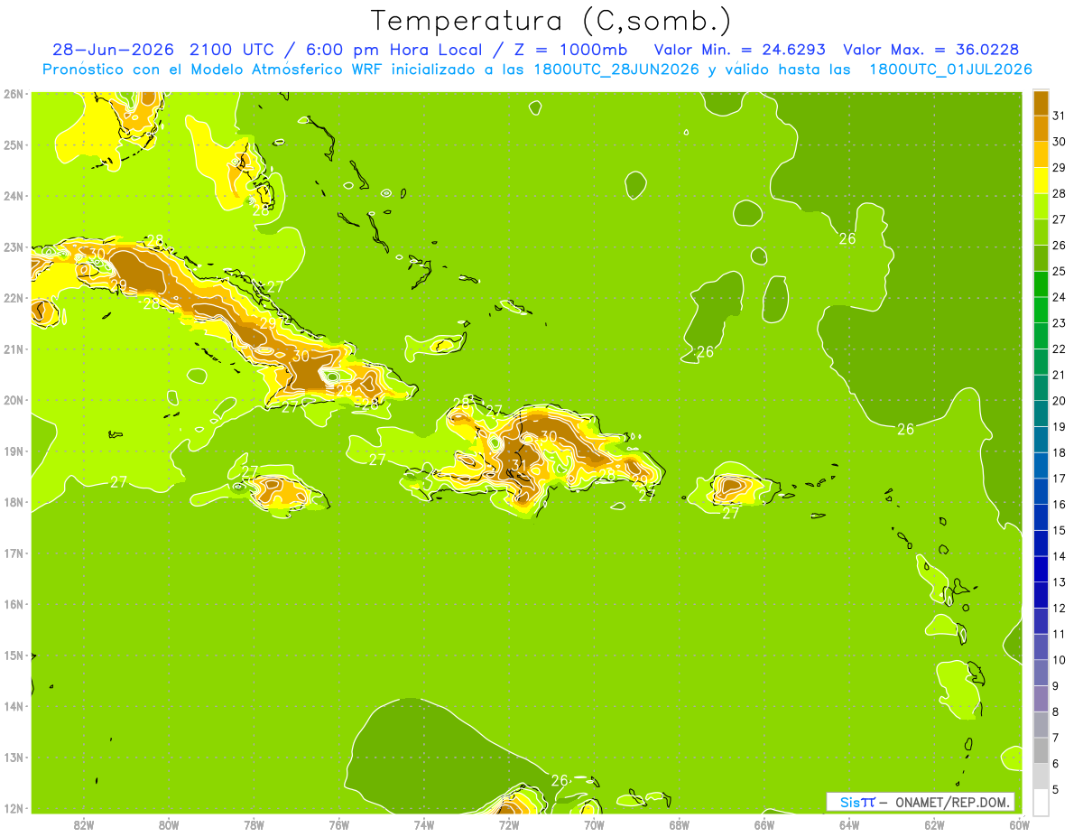Click the '62W' longitude axis label
Image resolution: width=1083 pixels, height=837 pixels.
(935, 824)
